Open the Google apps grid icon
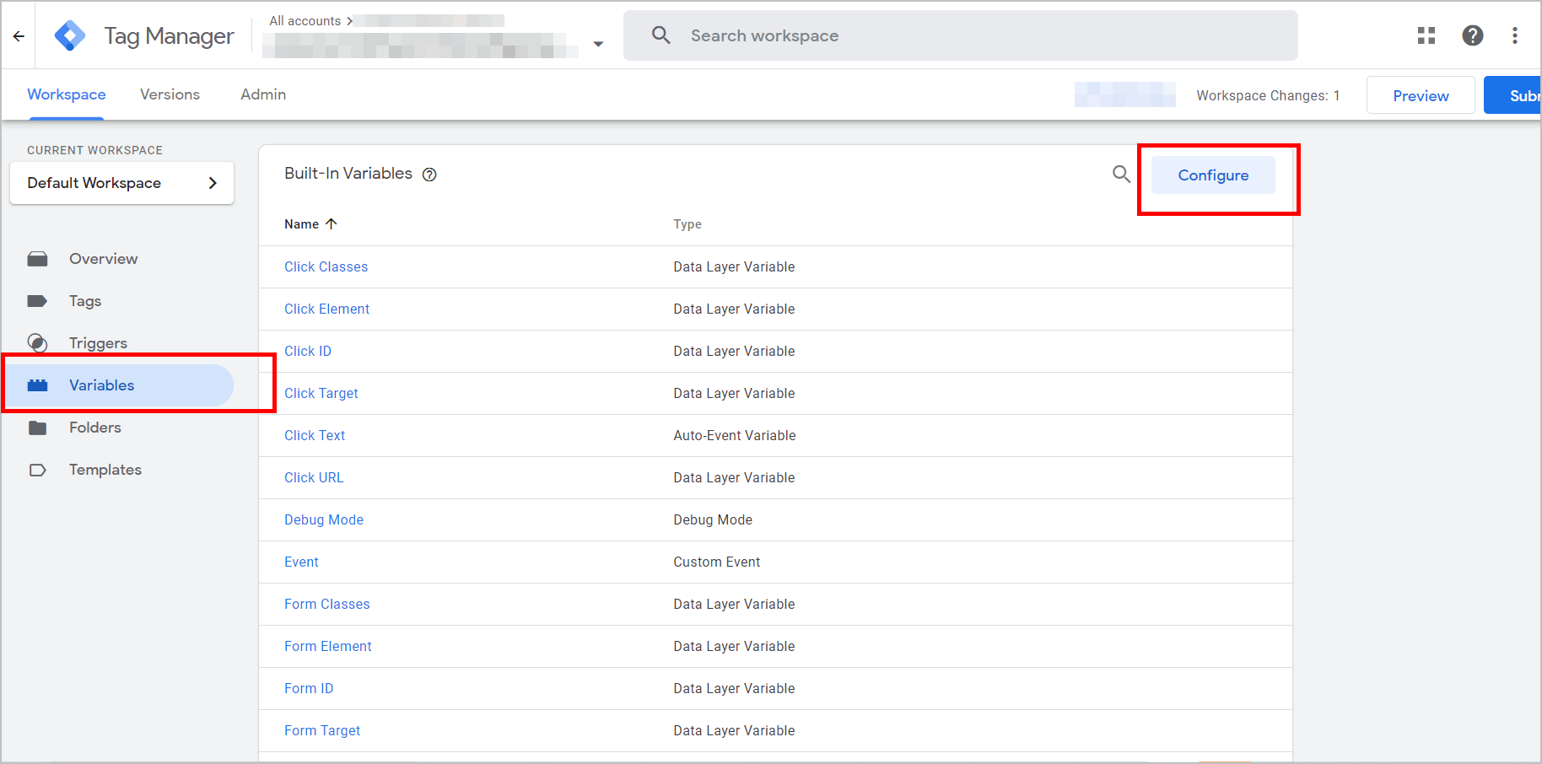Viewport: 1542px width, 764px height. click(x=1426, y=35)
